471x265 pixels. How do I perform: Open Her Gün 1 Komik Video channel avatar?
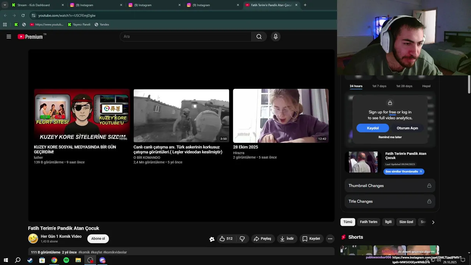coord(33,239)
